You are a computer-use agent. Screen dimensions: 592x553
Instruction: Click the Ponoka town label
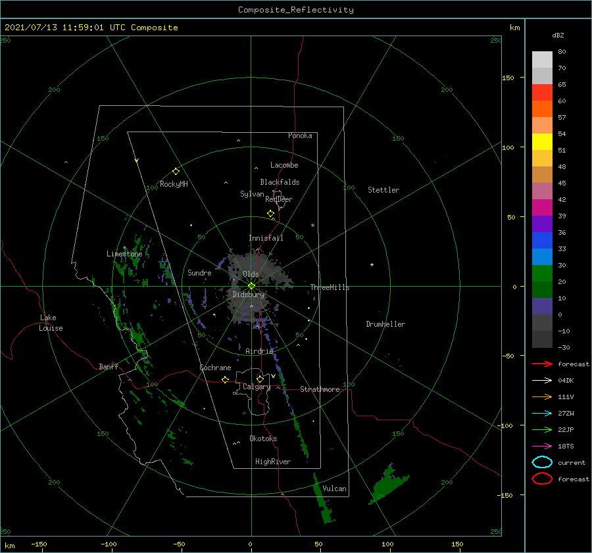tap(300, 135)
